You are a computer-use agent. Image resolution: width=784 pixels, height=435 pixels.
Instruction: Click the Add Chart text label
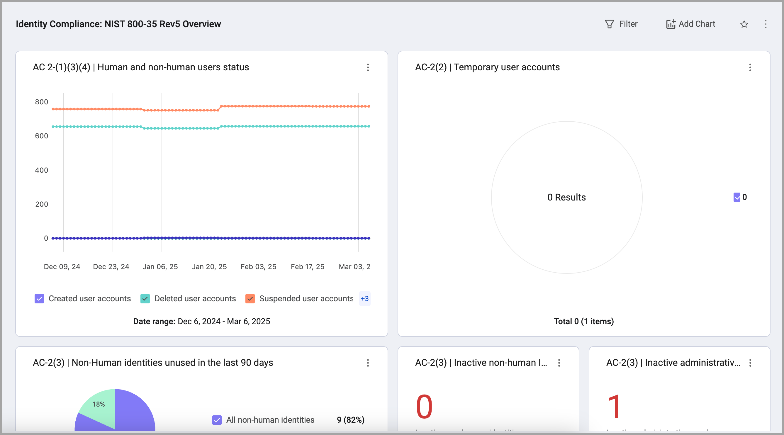point(697,24)
